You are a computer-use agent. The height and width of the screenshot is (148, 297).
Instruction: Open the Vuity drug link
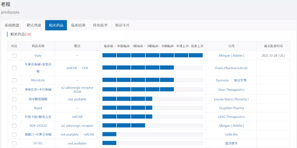pyautogui.click(x=38, y=56)
